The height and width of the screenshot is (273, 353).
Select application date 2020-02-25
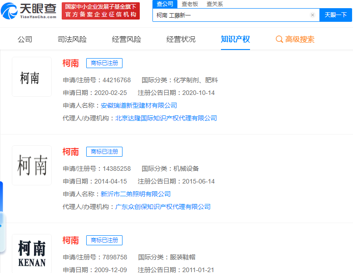coord(111,93)
